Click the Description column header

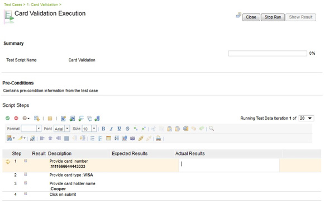point(60,154)
